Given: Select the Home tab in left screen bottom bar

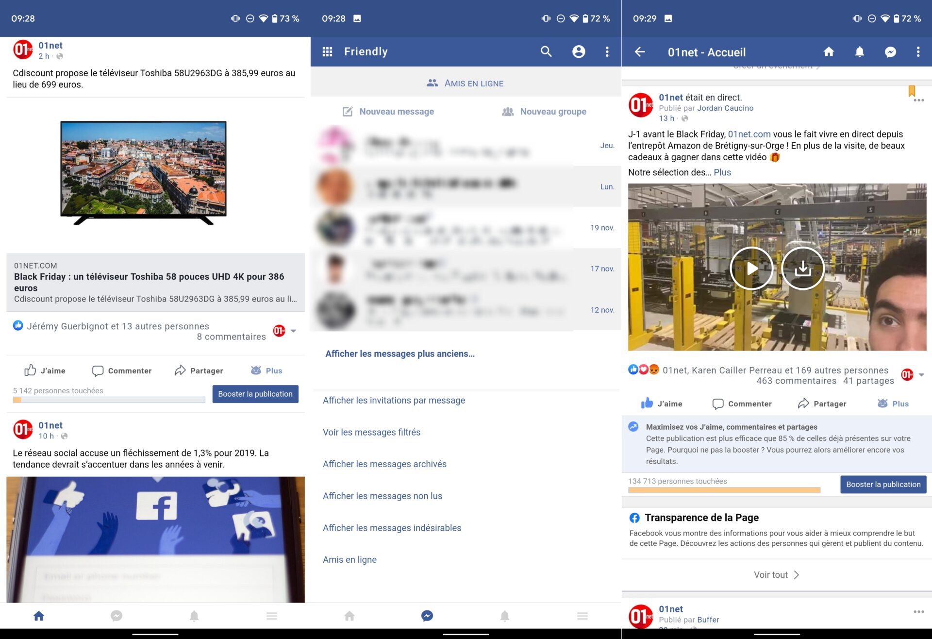Looking at the screenshot, I should [39, 616].
